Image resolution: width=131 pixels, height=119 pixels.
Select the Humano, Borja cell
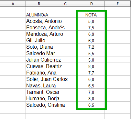click(x=39, y=98)
